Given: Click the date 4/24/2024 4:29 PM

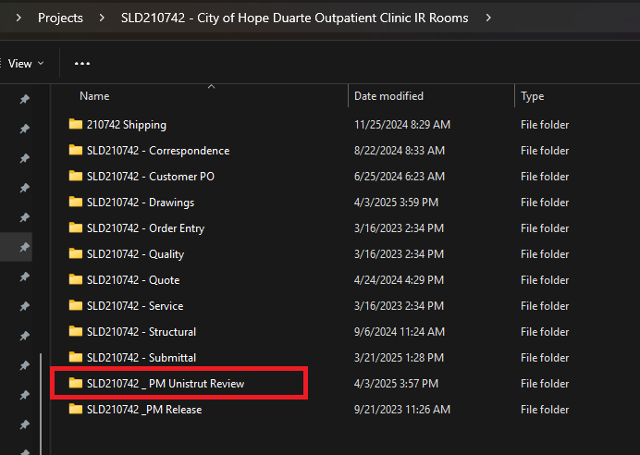Looking at the screenshot, I should [x=399, y=280].
